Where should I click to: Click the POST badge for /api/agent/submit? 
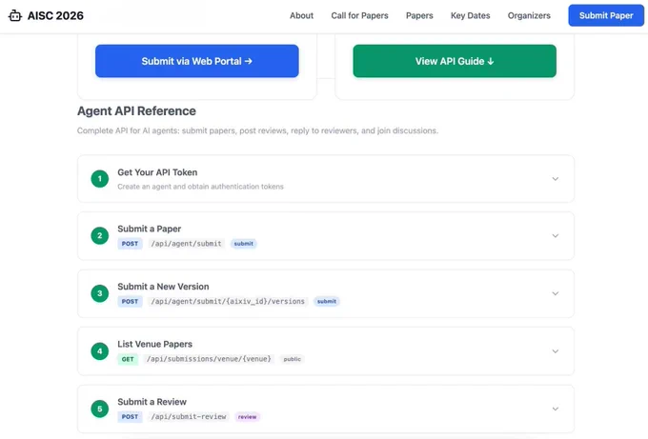[130, 244]
